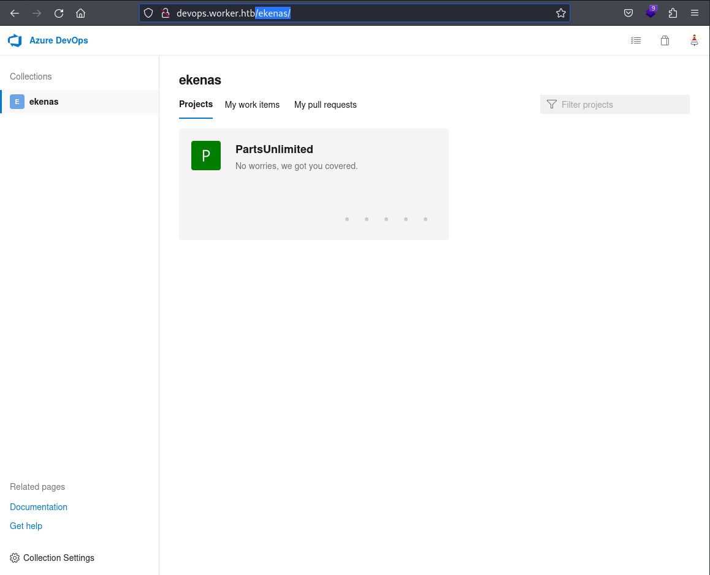
Task: Switch to My work items tab
Action: coord(252,105)
